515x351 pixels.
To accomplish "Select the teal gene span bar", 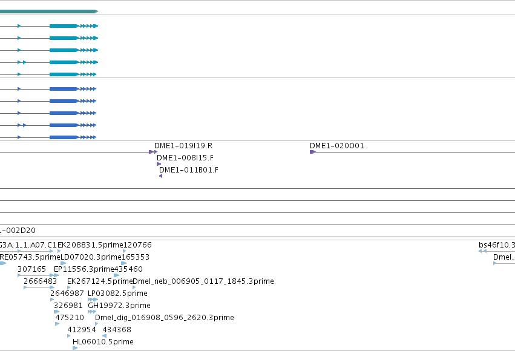I will (49, 11).
